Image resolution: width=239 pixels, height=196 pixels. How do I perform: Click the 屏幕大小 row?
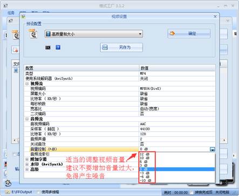pos(120,94)
